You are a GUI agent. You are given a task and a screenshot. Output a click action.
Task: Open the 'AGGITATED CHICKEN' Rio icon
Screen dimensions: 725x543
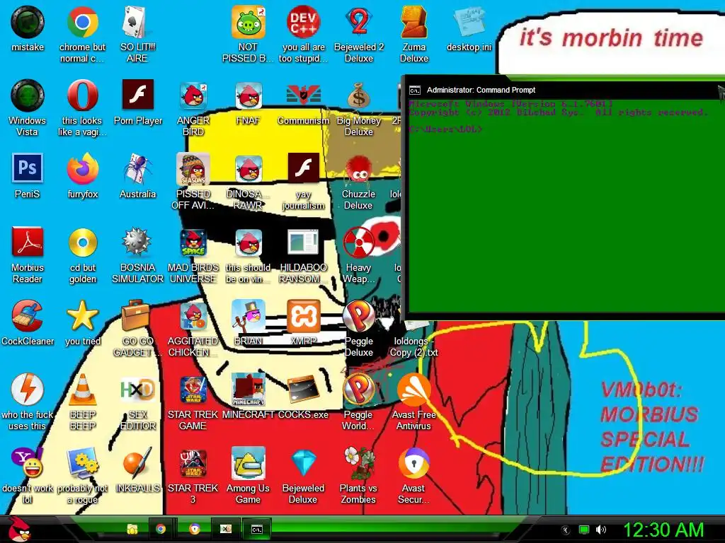(193, 316)
